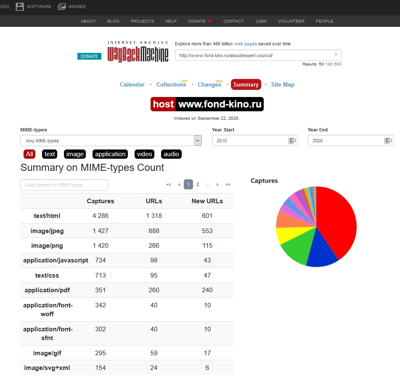Viewport: 400px width, 380px height.
Task: Open CONTACT in the navigation bar
Action: [233, 21]
